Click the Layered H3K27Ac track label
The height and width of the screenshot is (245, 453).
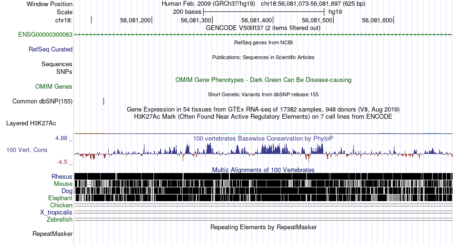31,123
